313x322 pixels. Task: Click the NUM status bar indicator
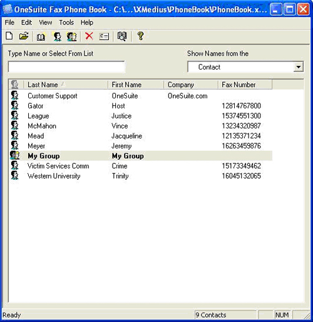(282, 314)
